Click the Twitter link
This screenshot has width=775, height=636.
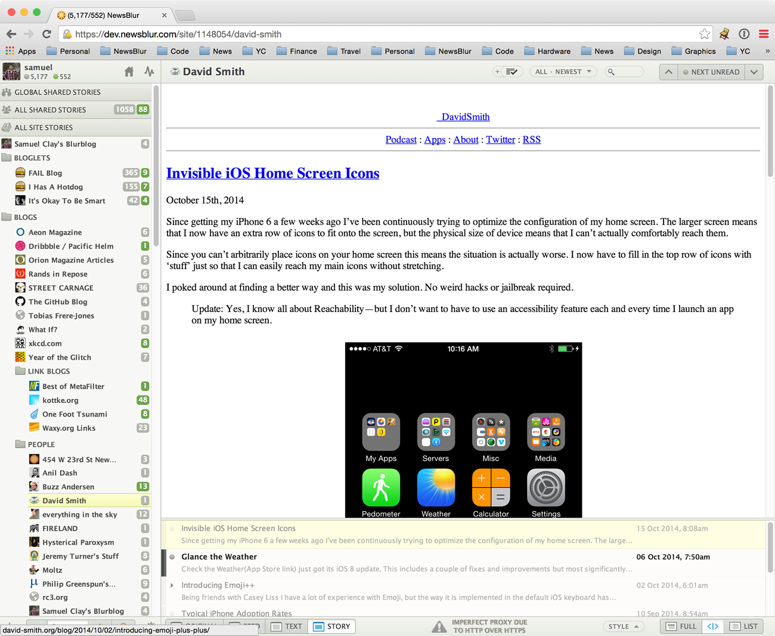click(x=500, y=139)
